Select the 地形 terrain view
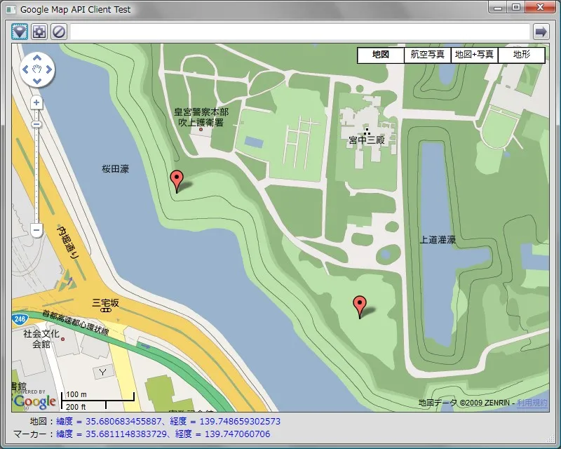Viewport: 561px width, 449px height. coord(521,55)
